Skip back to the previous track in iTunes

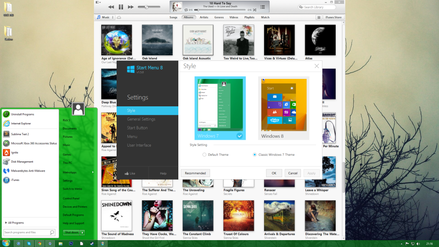tap(111, 7)
